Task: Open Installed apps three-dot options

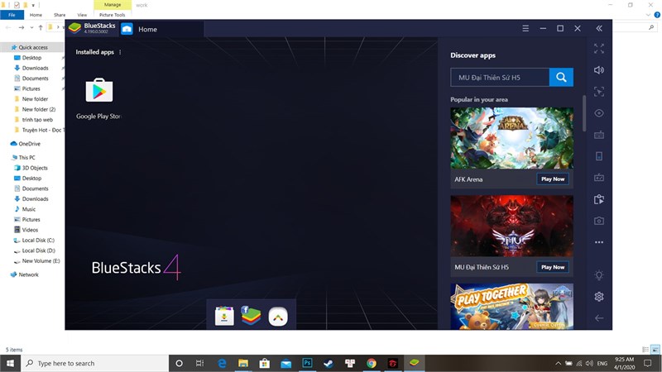Action: click(120, 52)
